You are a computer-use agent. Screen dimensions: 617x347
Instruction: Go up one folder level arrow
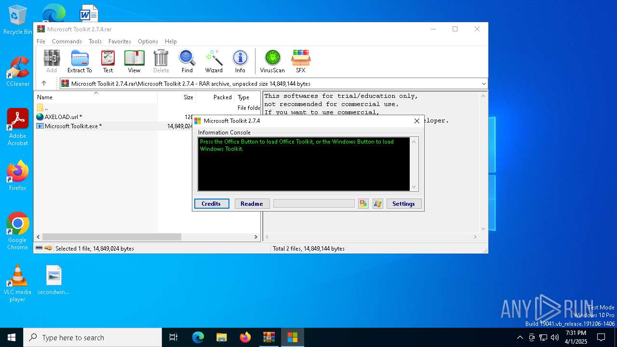pyautogui.click(x=44, y=83)
